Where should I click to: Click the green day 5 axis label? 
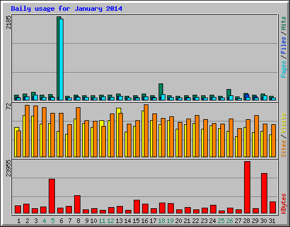coord(53,221)
